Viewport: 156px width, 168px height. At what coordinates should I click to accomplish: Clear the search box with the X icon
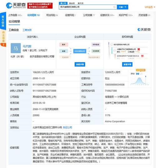click(x=114, y=7)
